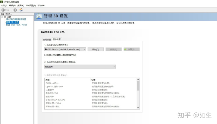Click the NVIDIA icon on 恢复 button
The width and height of the screenshot is (217, 124).
(x=125, y=49)
